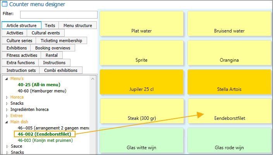Viewport: 273px width, 155px height.
Task: Collapse the Main dish tree node
Action: (x=7, y=122)
